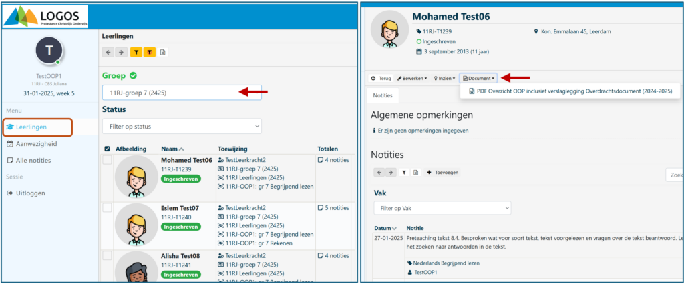
Task: Switch to the Notities tab
Action: point(383,95)
